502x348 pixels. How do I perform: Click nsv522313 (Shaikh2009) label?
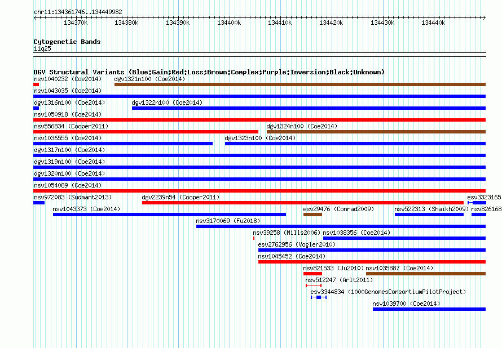coord(431,209)
